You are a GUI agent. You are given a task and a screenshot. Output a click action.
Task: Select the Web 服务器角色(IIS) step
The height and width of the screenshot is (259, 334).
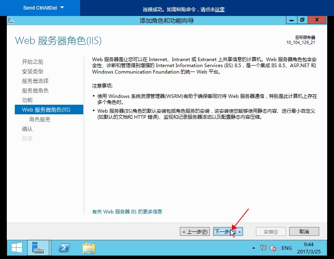tap(49, 110)
